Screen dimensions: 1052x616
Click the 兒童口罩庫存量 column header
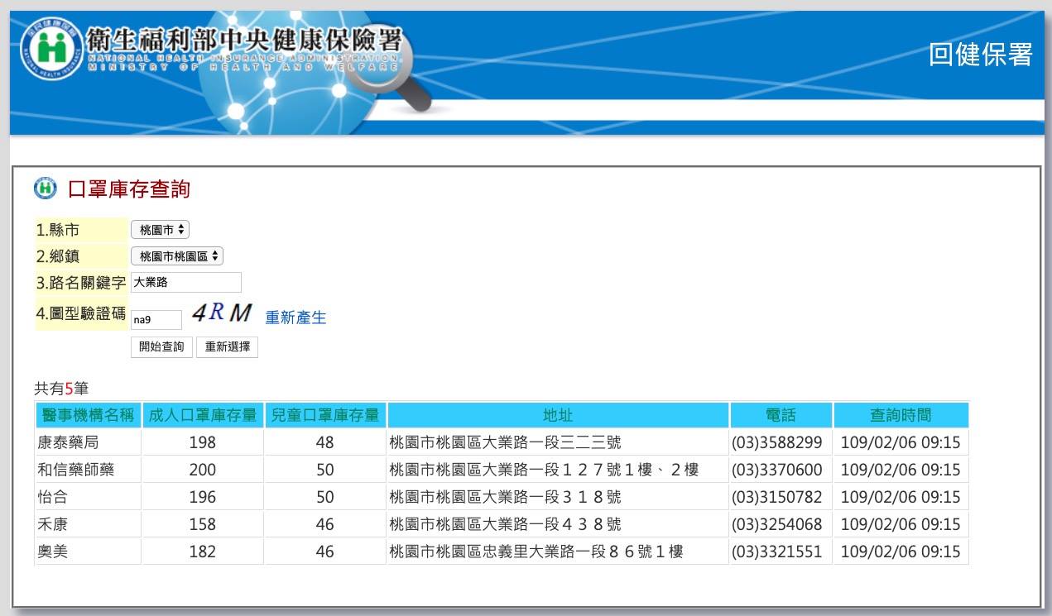pos(325,415)
